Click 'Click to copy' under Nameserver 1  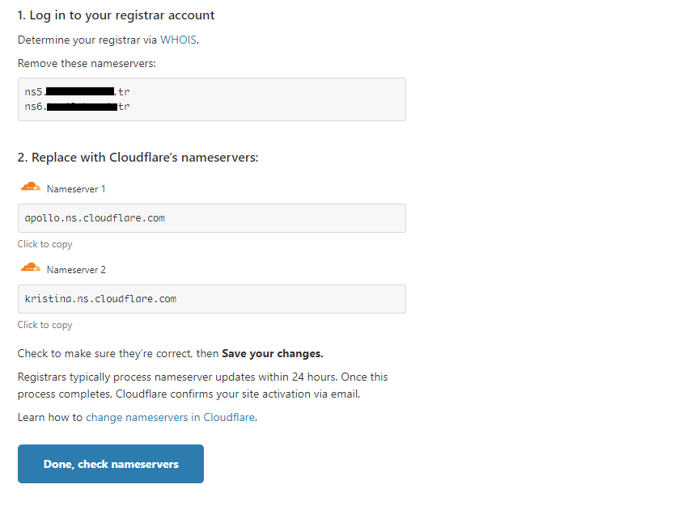click(x=45, y=244)
